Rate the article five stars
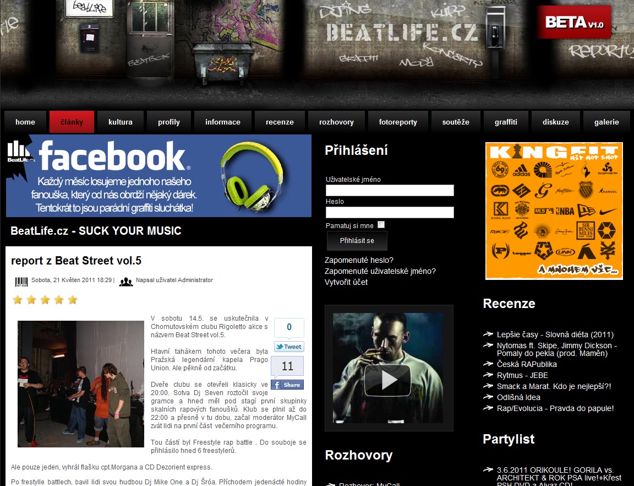The width and height of the screenshot is (634, 486). [x=73, y=300]
